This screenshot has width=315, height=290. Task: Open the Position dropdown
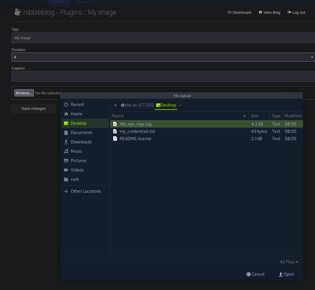(163, 57)
